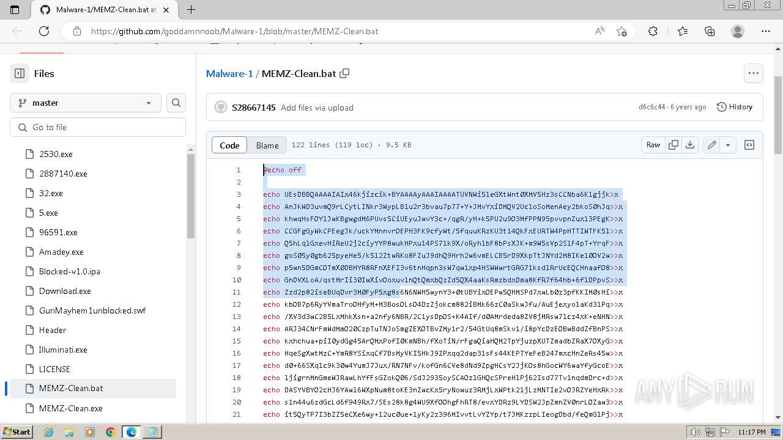
Task: Launch Chrome from the taskbar
Action: coord(111,432)
